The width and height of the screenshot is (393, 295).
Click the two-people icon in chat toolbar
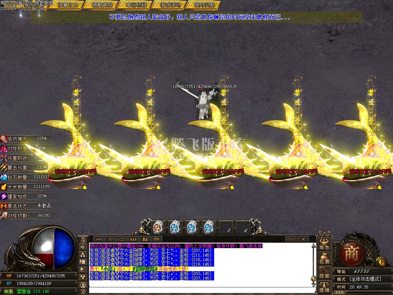click(145, 239)
